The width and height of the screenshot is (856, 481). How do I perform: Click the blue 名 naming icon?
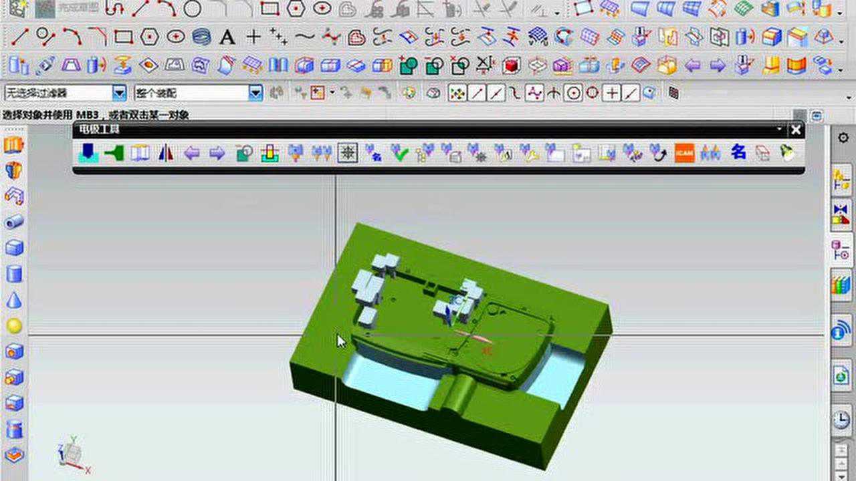738,153
